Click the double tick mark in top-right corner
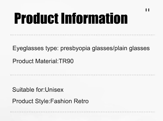This screenshot has height=121, width=163. pyautogui.click(x=147, y=10)
